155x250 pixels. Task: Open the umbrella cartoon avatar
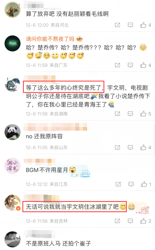point(12,84)
